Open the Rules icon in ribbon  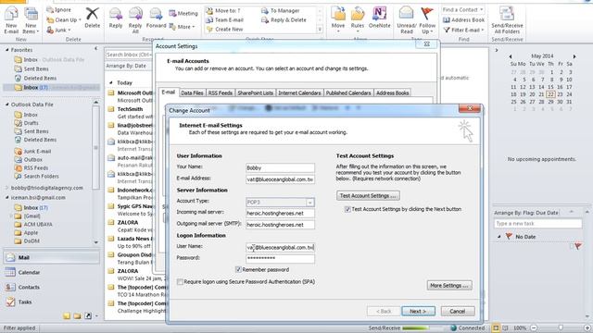[357, 18]
